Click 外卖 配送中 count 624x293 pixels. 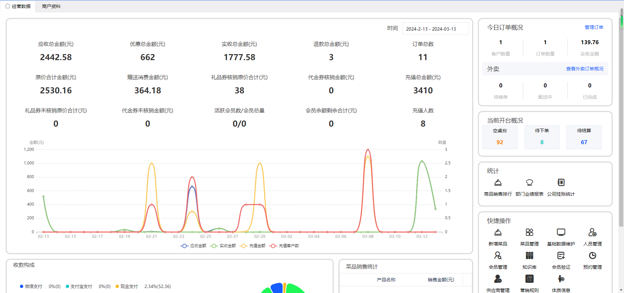click(545, 85)
